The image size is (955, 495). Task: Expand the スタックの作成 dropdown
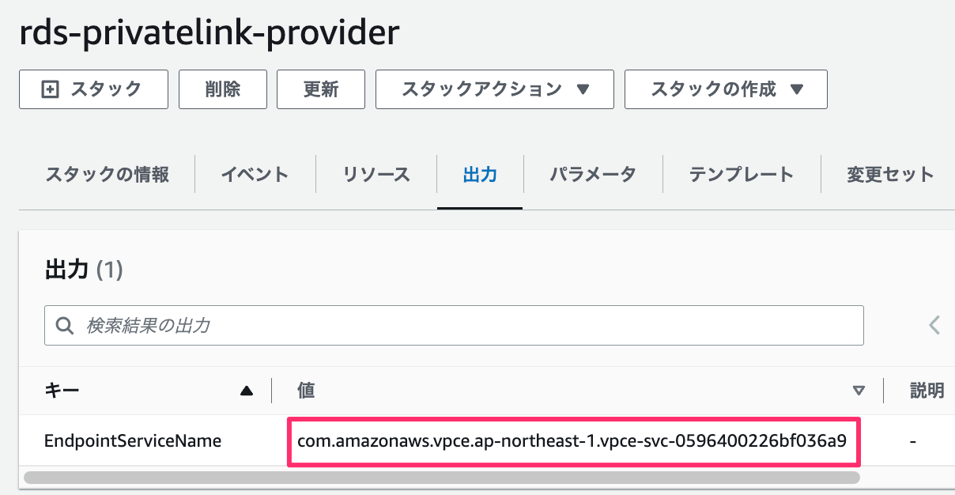click(725, 89)
